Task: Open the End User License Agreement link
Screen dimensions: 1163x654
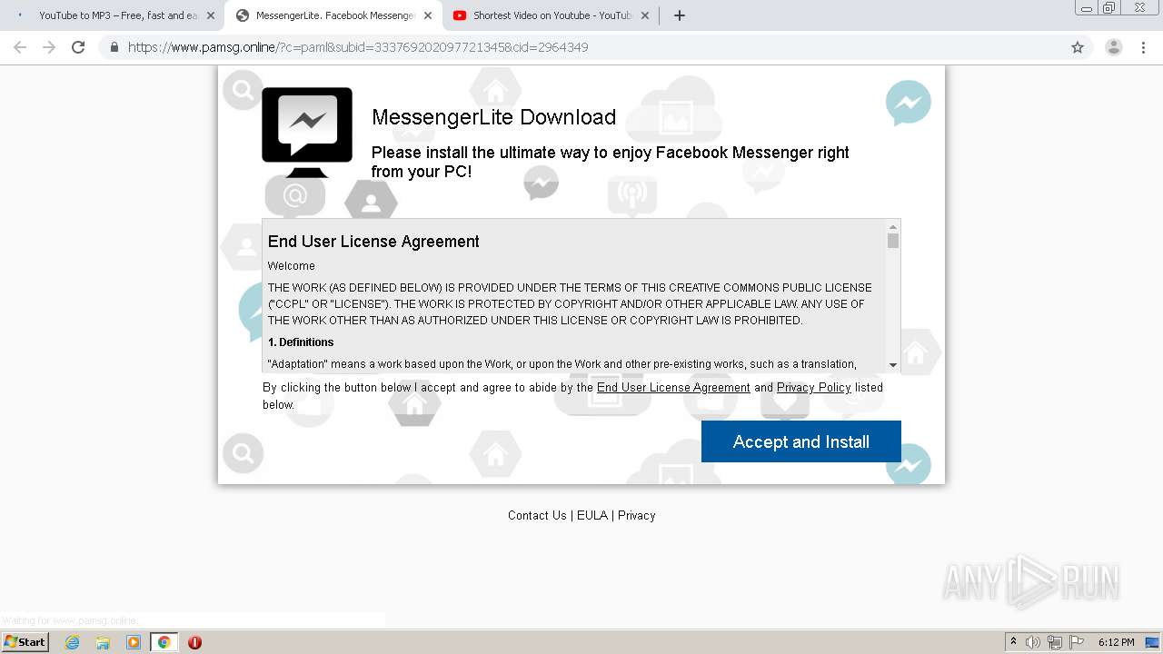Action: 673,388
